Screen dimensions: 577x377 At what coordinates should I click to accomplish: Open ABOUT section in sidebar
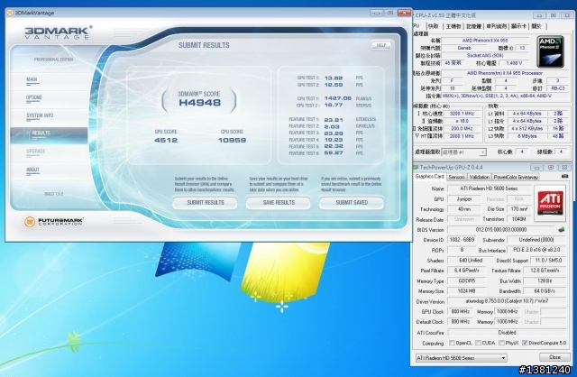tap(32, 170)
